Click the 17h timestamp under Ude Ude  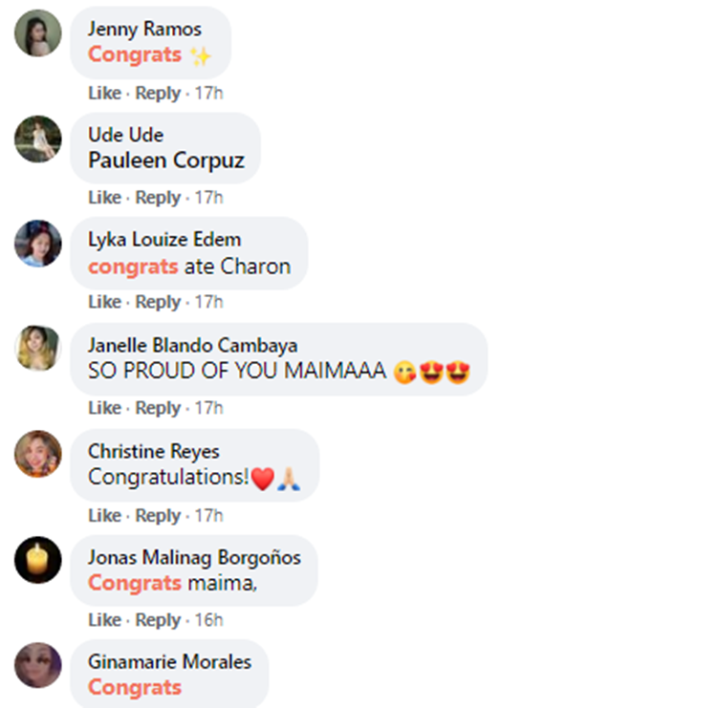tap(209, 198)
